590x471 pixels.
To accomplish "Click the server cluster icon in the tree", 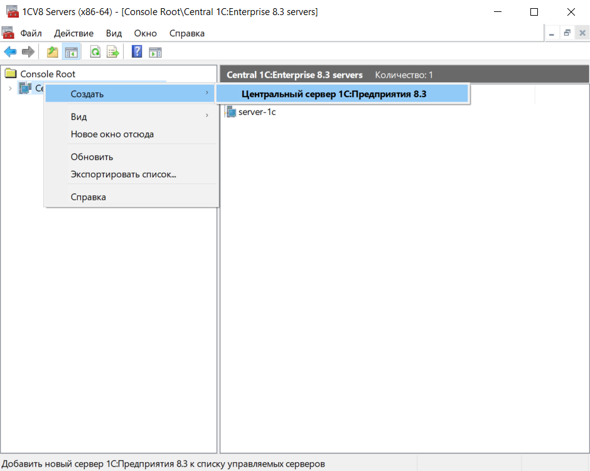I will (x=25, y=88).
